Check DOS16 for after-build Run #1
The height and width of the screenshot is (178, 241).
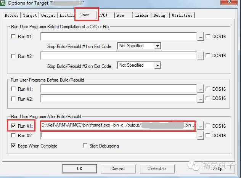(x=208, y=126)
